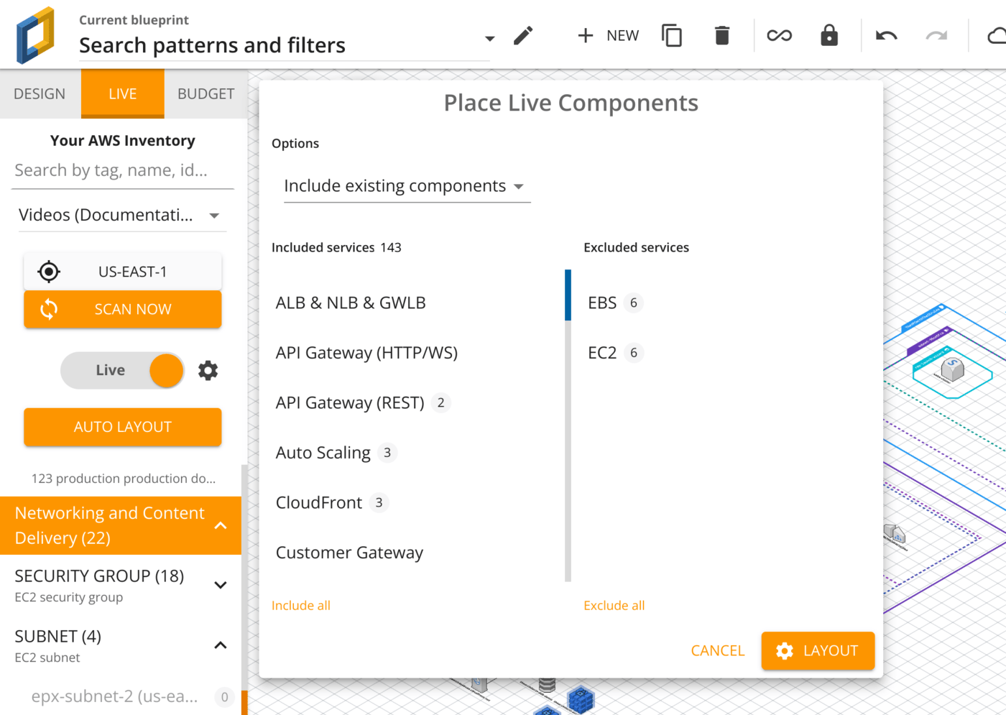This screenshot has height=715, width=1006.
Task: Redo the last action
Action: click(936, 35)
